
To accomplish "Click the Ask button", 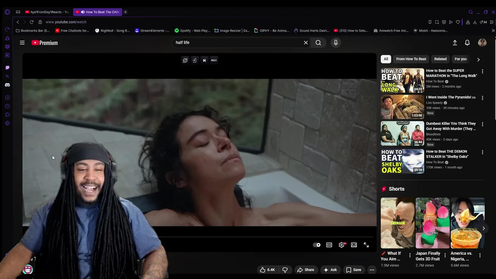I will pyautogui.click(x=330, y=270).
